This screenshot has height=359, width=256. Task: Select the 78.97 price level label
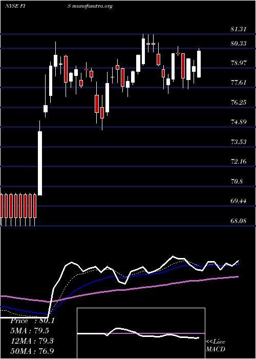(x=239, y=63)
